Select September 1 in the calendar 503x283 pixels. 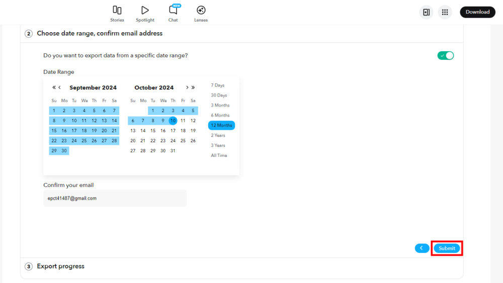point(54,111)
